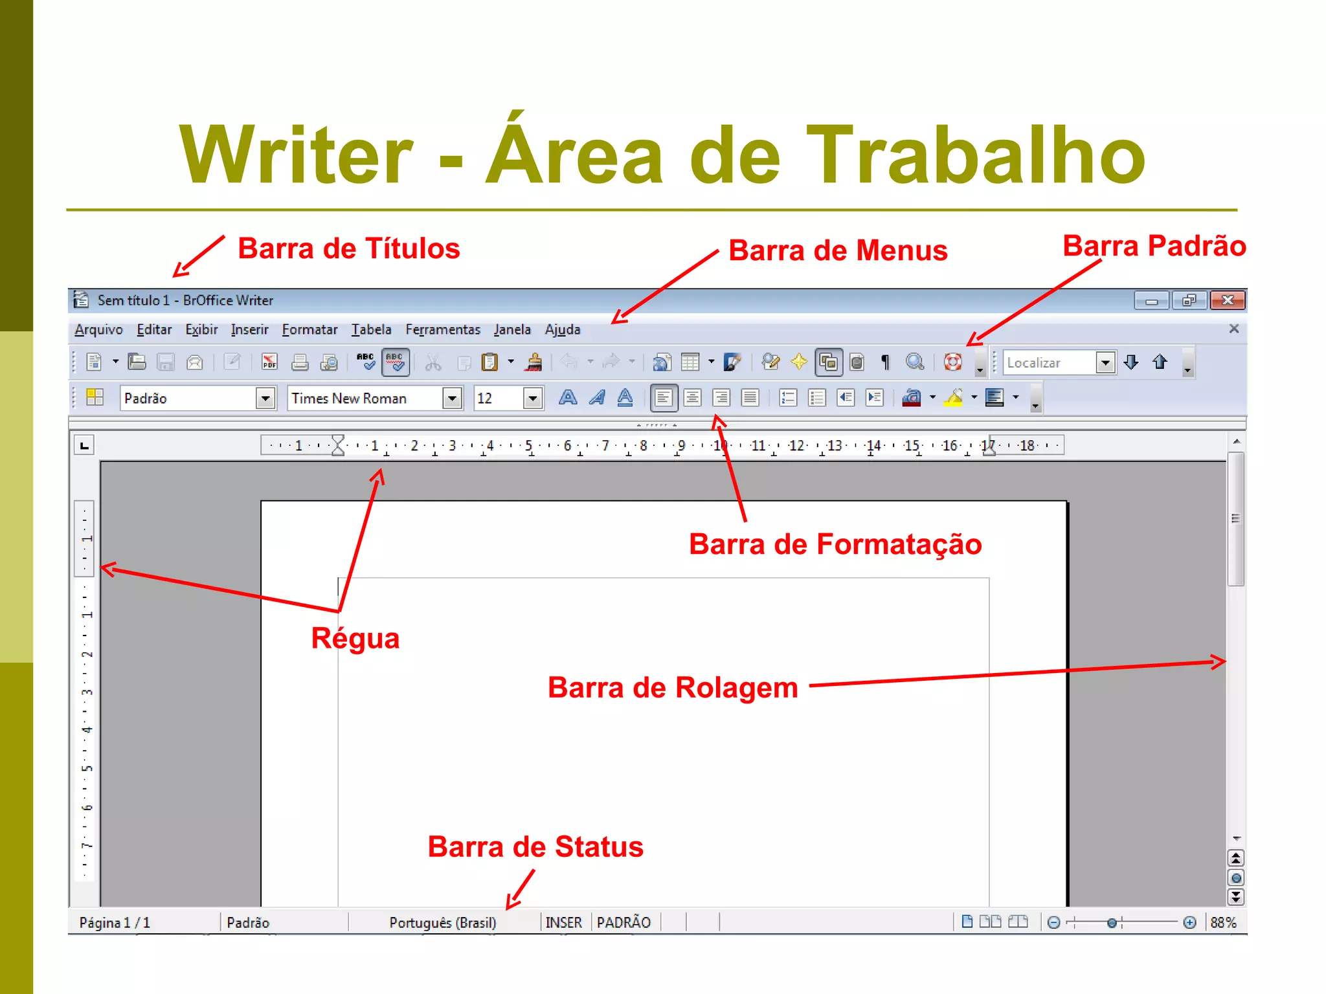The image size is (1326, 994).
Task: Open the Paste dropdown arrow
Action: click(x=511, y=362)
